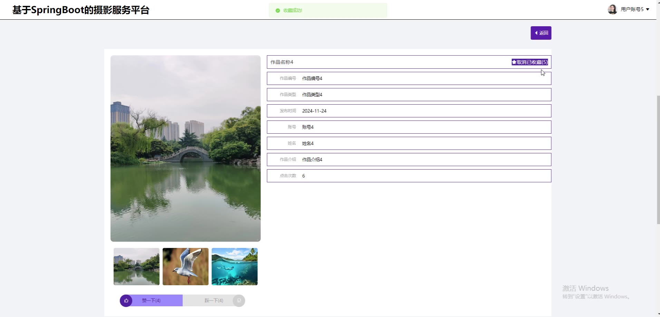Click the page's vertical scrollbar
Image resolution: width=660 pixels, height=317 pixels.
pyautogui.click(x=658, y=159)
